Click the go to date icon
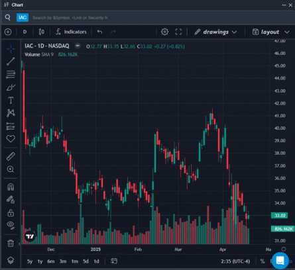The height and width of the screenshot is (270, 295). click(114, 261)
